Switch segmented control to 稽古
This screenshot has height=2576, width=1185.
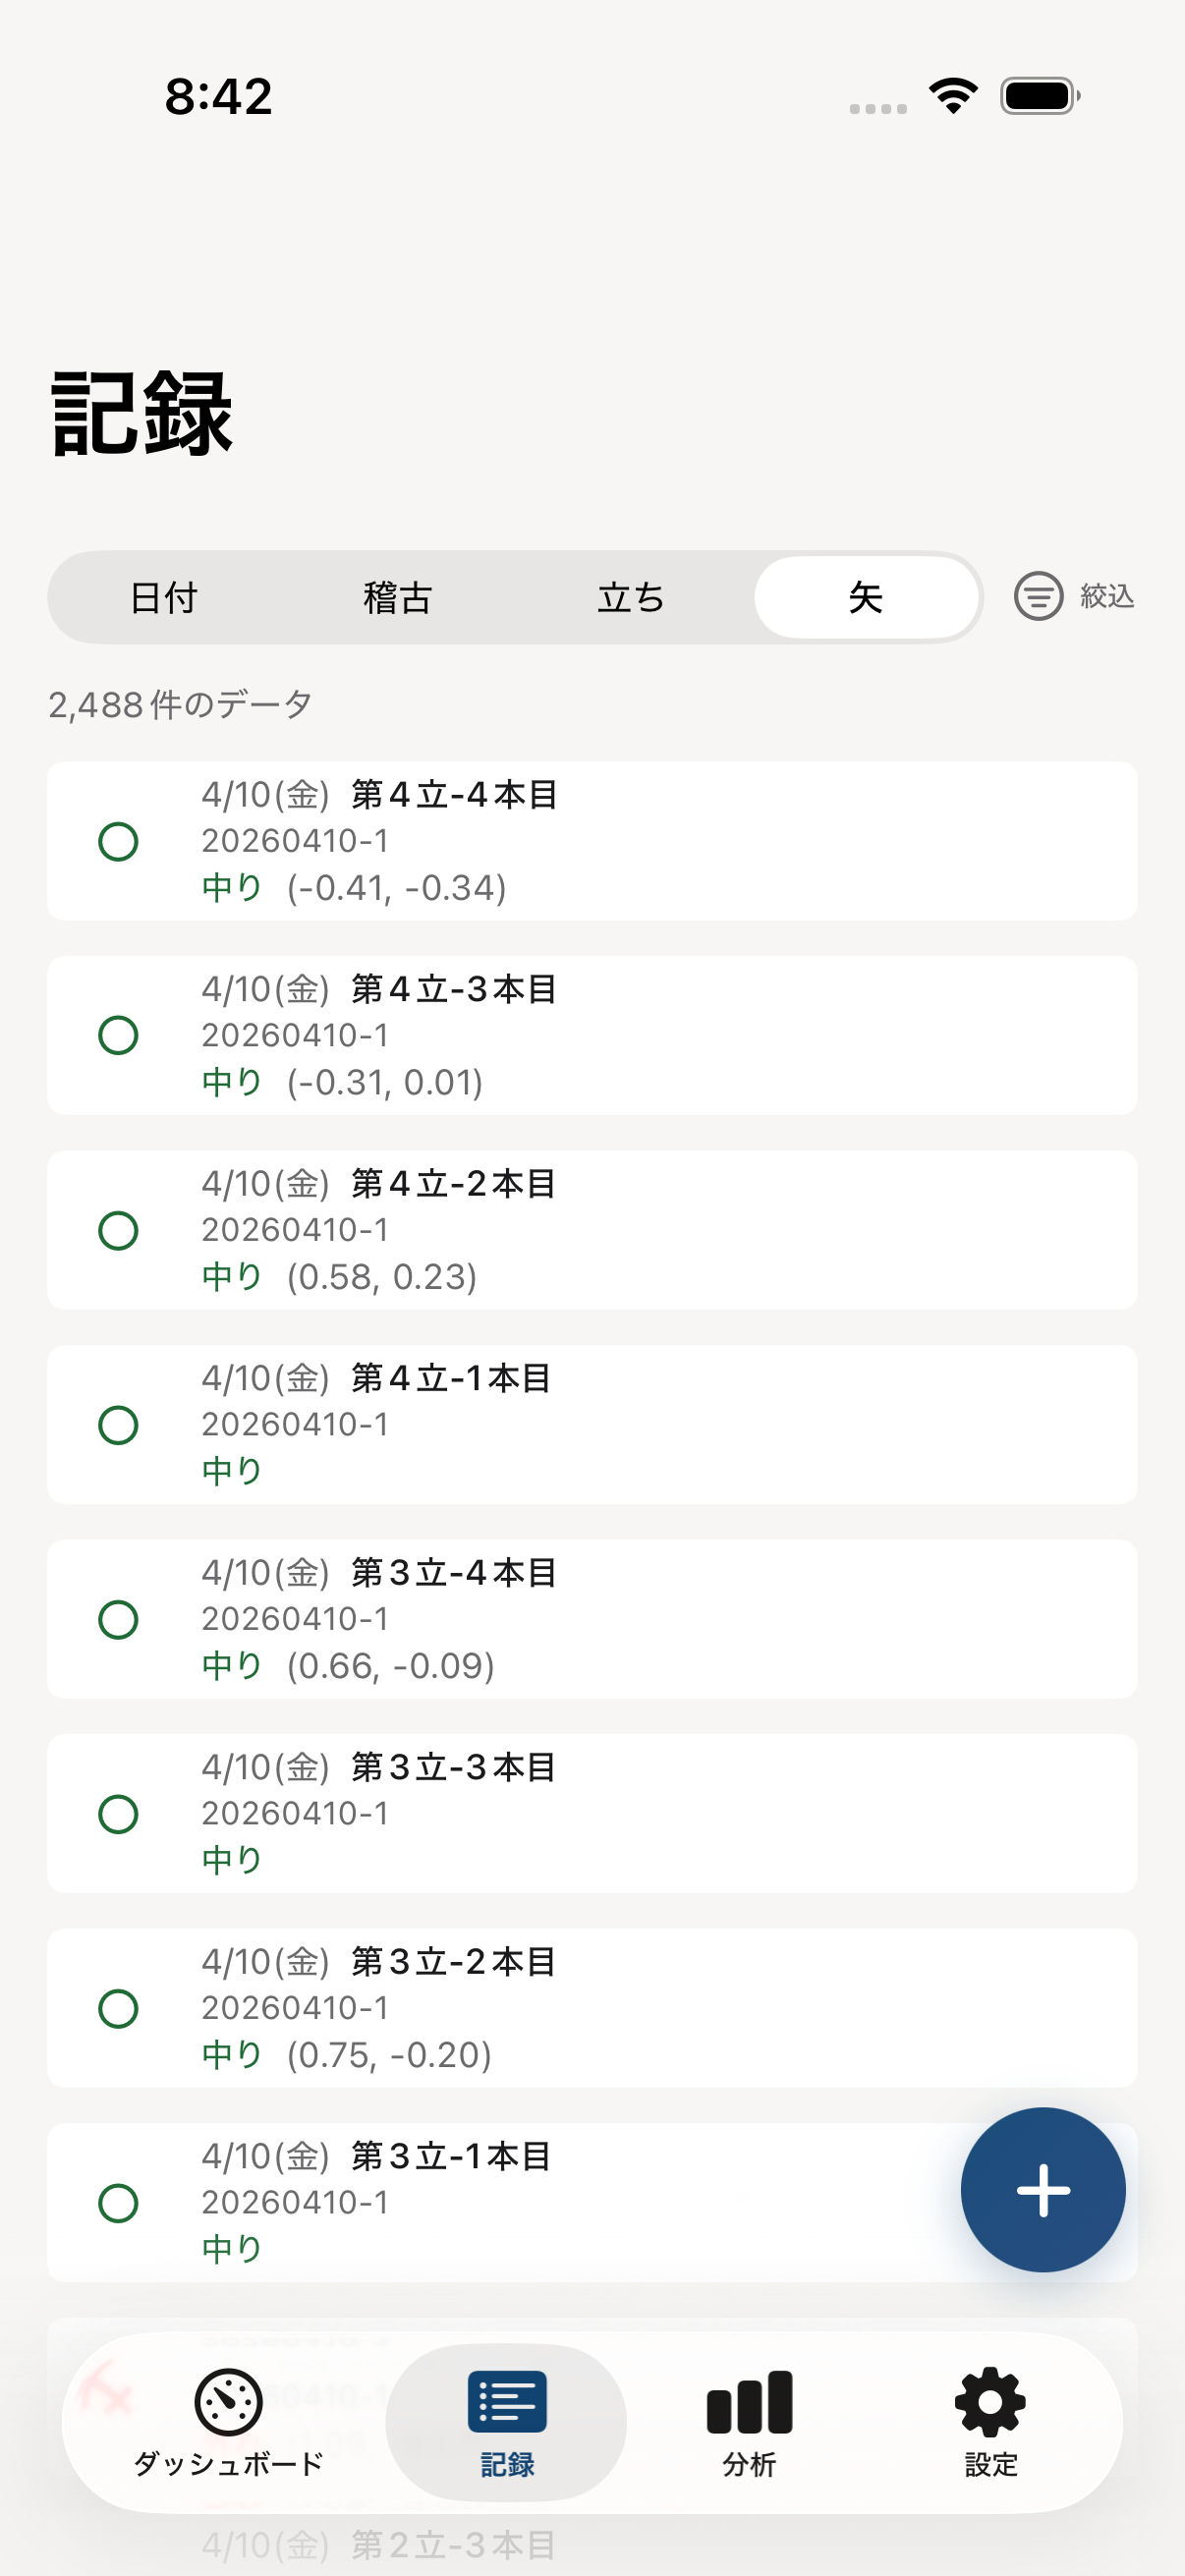pyautogui.click(x=397, y=598)
